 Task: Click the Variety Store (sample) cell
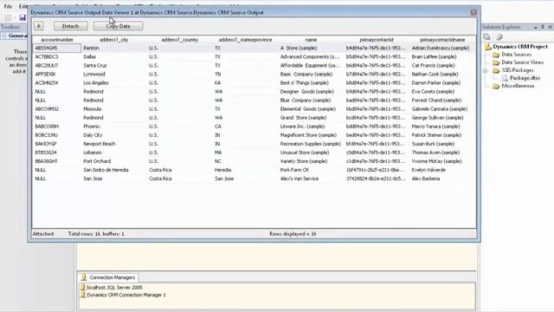(x=311, y=161)
